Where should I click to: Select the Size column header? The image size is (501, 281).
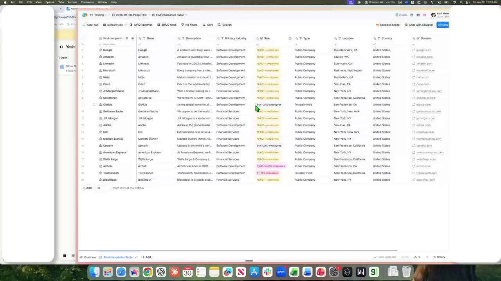pos(274,38)
